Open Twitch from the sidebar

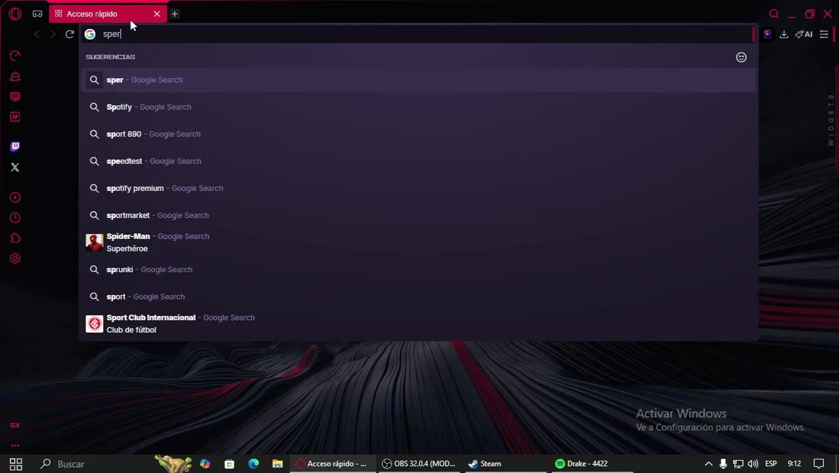(x=15, y=146)
